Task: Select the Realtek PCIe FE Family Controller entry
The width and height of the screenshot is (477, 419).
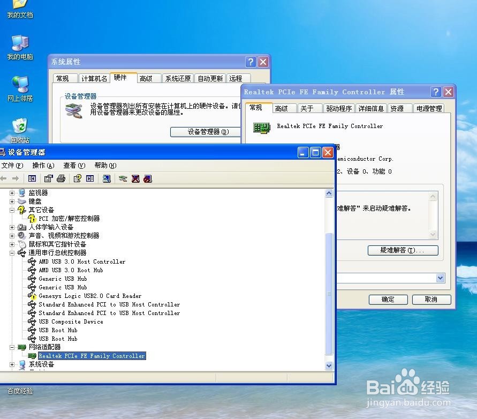Action: pos(91,355)
